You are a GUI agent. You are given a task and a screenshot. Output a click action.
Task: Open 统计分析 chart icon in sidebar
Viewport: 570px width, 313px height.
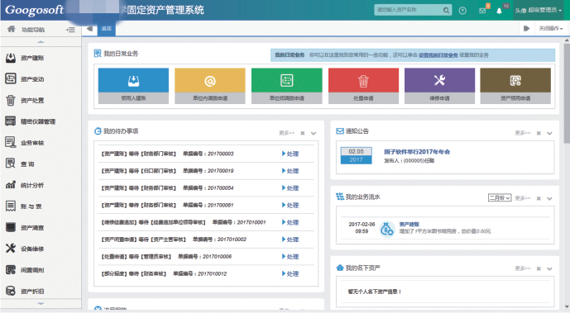(11, 185)
